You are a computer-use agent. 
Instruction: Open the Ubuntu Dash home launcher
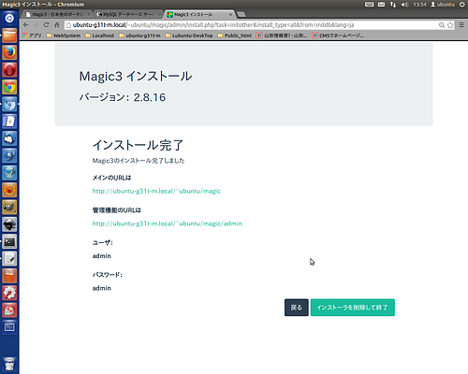[x=9, y=19]
